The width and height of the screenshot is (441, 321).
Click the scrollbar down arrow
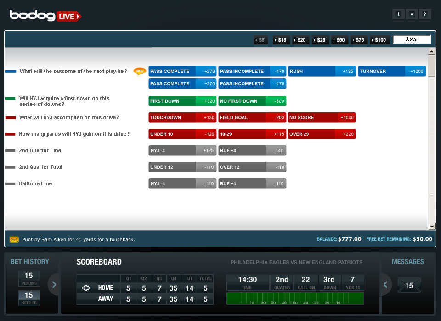(432, 227)
